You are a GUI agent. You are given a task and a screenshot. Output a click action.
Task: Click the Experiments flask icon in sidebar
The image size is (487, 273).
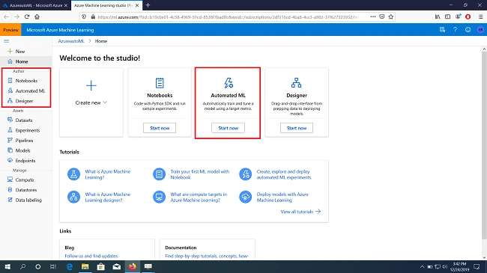point(10,130)
